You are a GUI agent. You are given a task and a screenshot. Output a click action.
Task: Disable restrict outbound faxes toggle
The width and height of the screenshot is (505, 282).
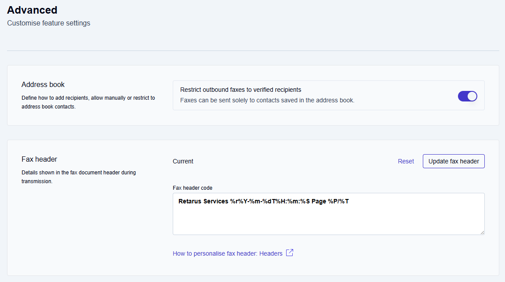[x=467, y=96]
